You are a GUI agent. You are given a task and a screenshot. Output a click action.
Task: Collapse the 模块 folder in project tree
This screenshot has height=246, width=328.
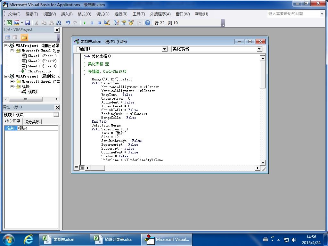pyautogui.click(x=12, y=86)
